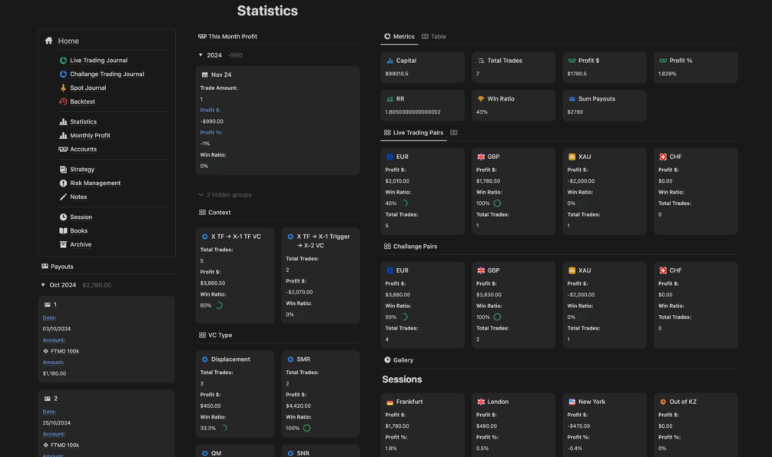Viewport: 772px width, 457px height.
Task: Switch to the Metrics tab
Action: 399,36
